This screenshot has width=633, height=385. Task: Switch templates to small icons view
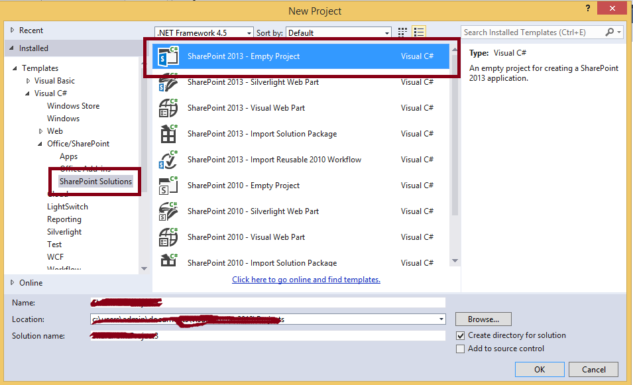point(402,32)
